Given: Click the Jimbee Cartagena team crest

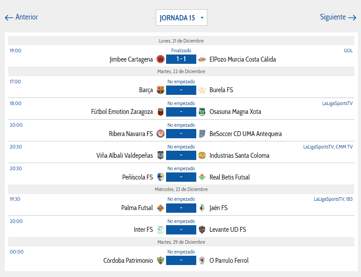Looking at the screenshot, I should [160, 59].
